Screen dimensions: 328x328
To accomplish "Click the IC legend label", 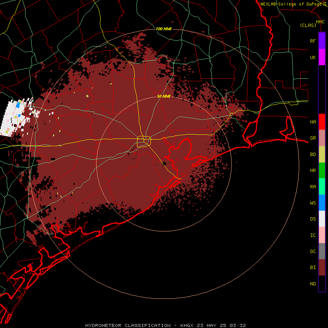I will [x=313, y=235].
